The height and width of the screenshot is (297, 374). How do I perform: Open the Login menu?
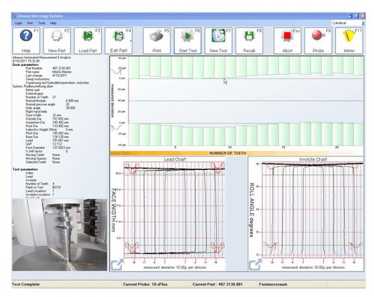[19, 23]
